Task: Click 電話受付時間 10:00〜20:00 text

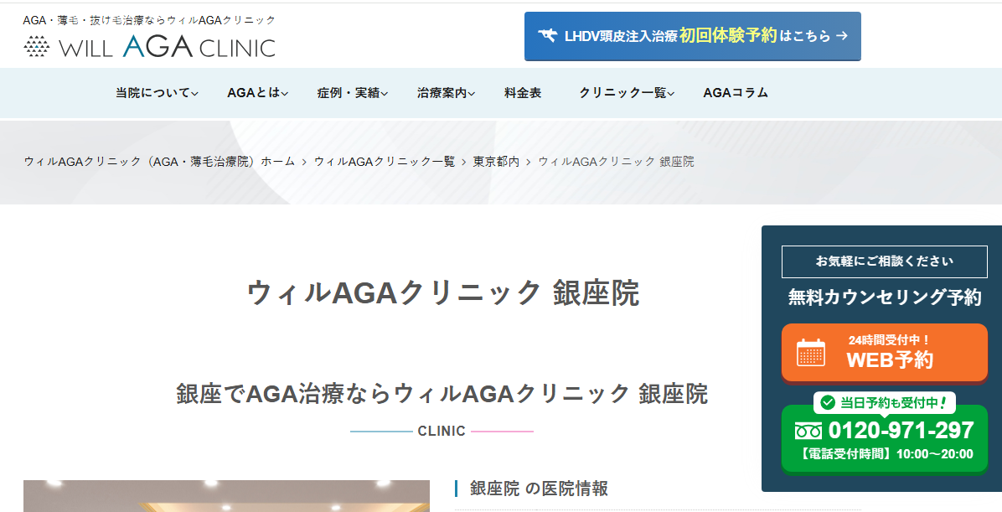Action: click(x=886, y=454)
